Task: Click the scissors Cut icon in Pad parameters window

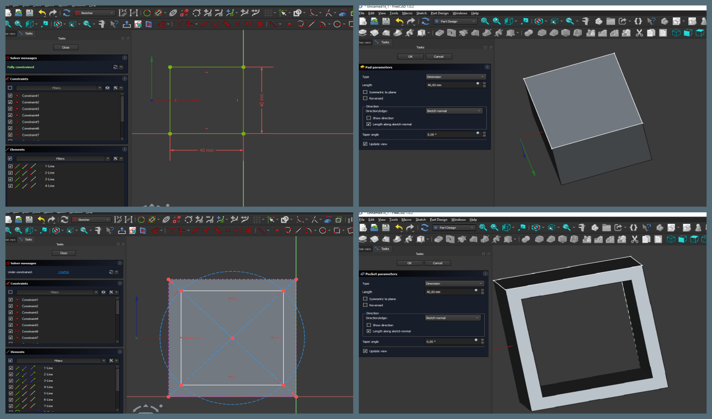Action: (x=639, y=33)
